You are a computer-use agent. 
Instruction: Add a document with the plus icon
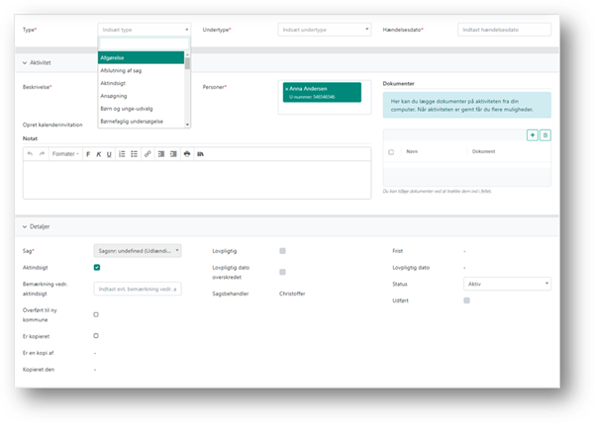[533, 134]
